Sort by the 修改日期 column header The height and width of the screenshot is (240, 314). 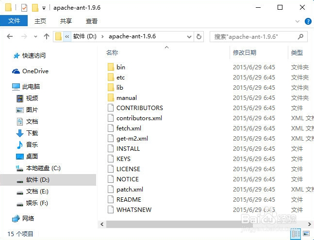point(245,52)
